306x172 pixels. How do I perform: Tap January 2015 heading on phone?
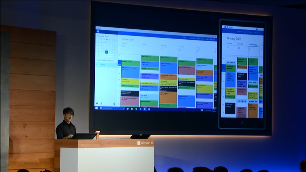[x=234, y=39]
